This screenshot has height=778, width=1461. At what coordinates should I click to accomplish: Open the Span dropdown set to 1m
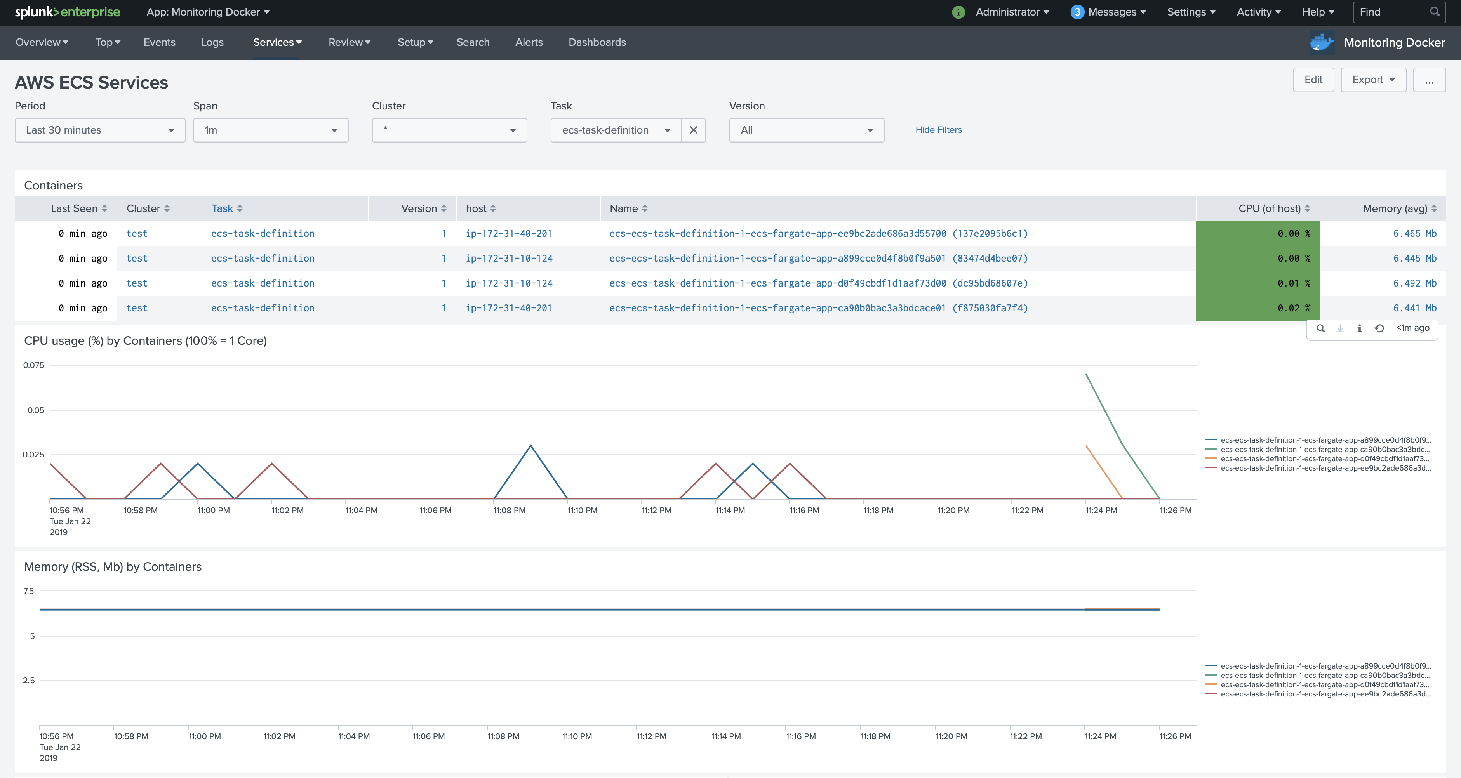coord(271,130)
